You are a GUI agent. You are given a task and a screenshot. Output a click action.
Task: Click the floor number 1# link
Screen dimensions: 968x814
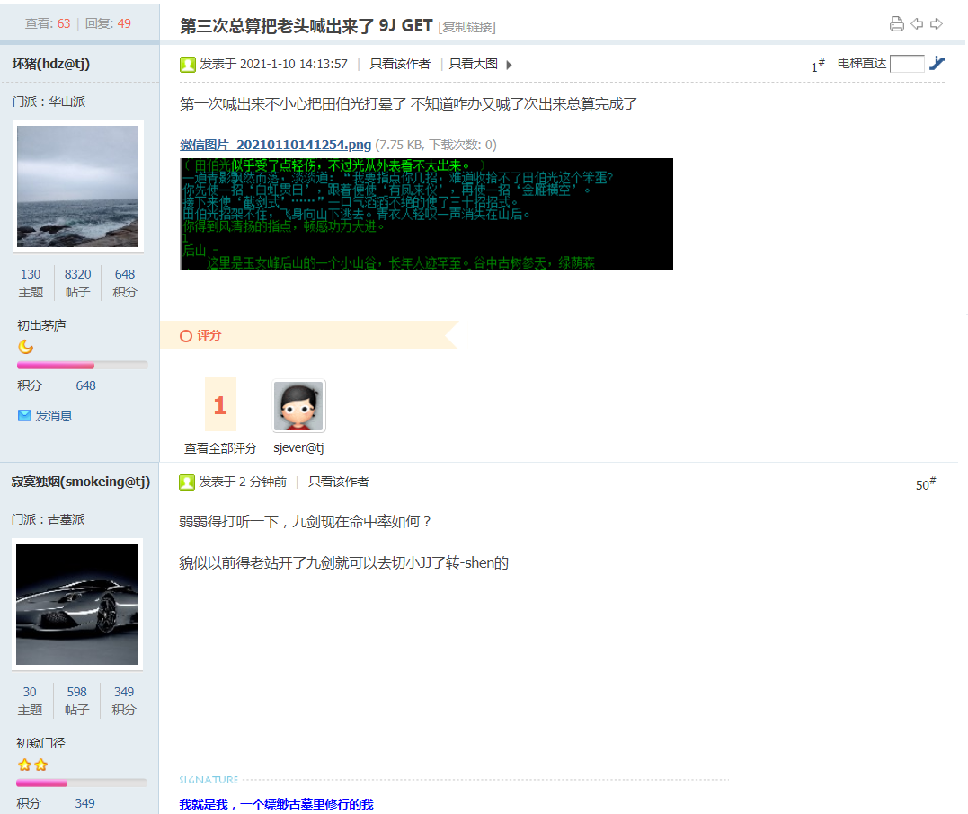pos(818,66)
